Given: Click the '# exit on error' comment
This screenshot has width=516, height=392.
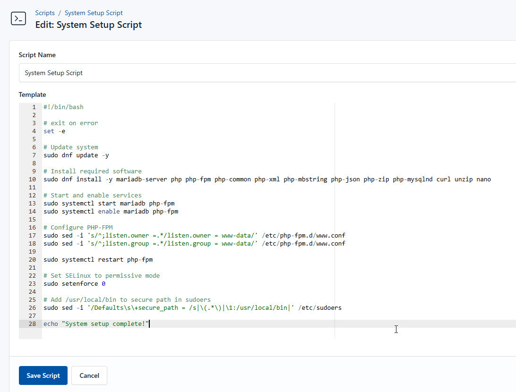Looking at the screenshot, I should point(71,123).
